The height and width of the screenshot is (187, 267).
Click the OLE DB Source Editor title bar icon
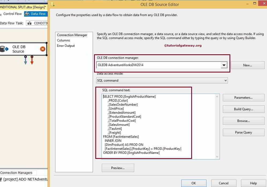click(53, 5)
